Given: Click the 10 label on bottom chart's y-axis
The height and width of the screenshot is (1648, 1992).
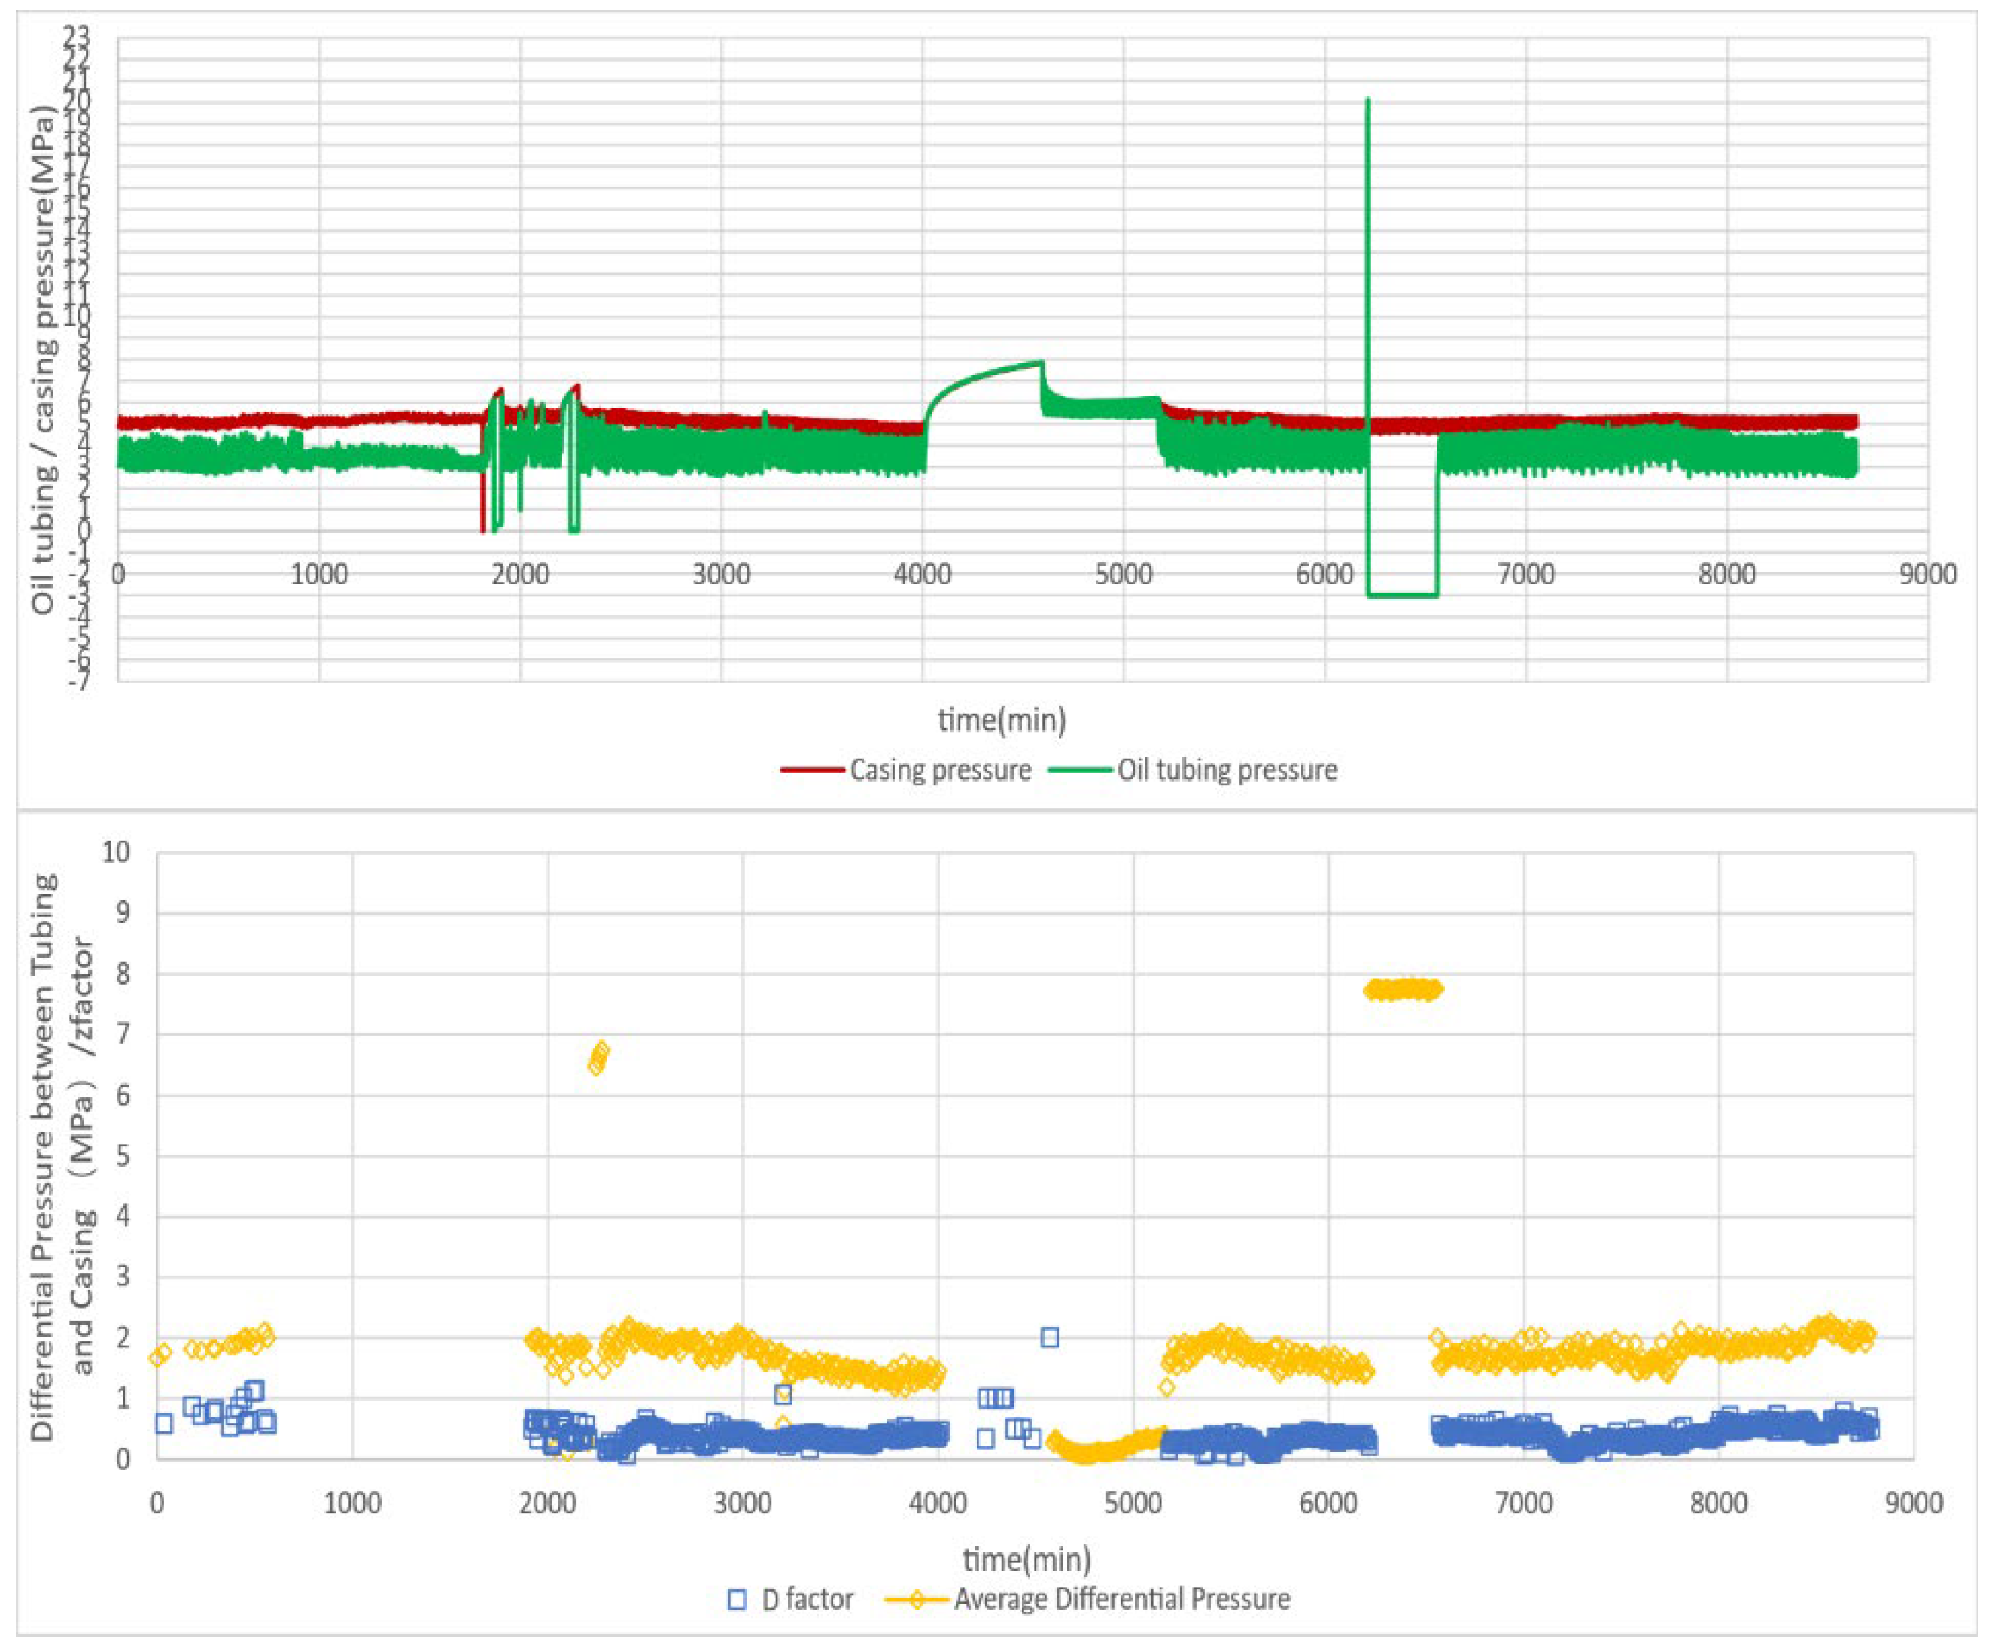Looking at the screenshot, I should [116, 851].
